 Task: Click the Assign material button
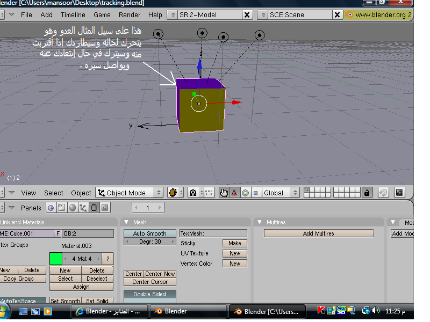(x=81, y=287)
